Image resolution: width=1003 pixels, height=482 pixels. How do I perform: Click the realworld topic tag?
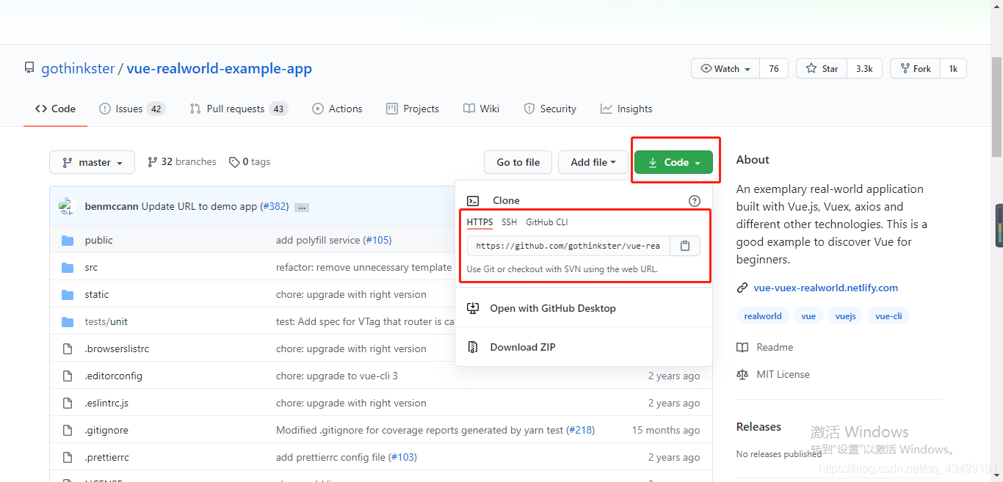(x=763, y=316)
